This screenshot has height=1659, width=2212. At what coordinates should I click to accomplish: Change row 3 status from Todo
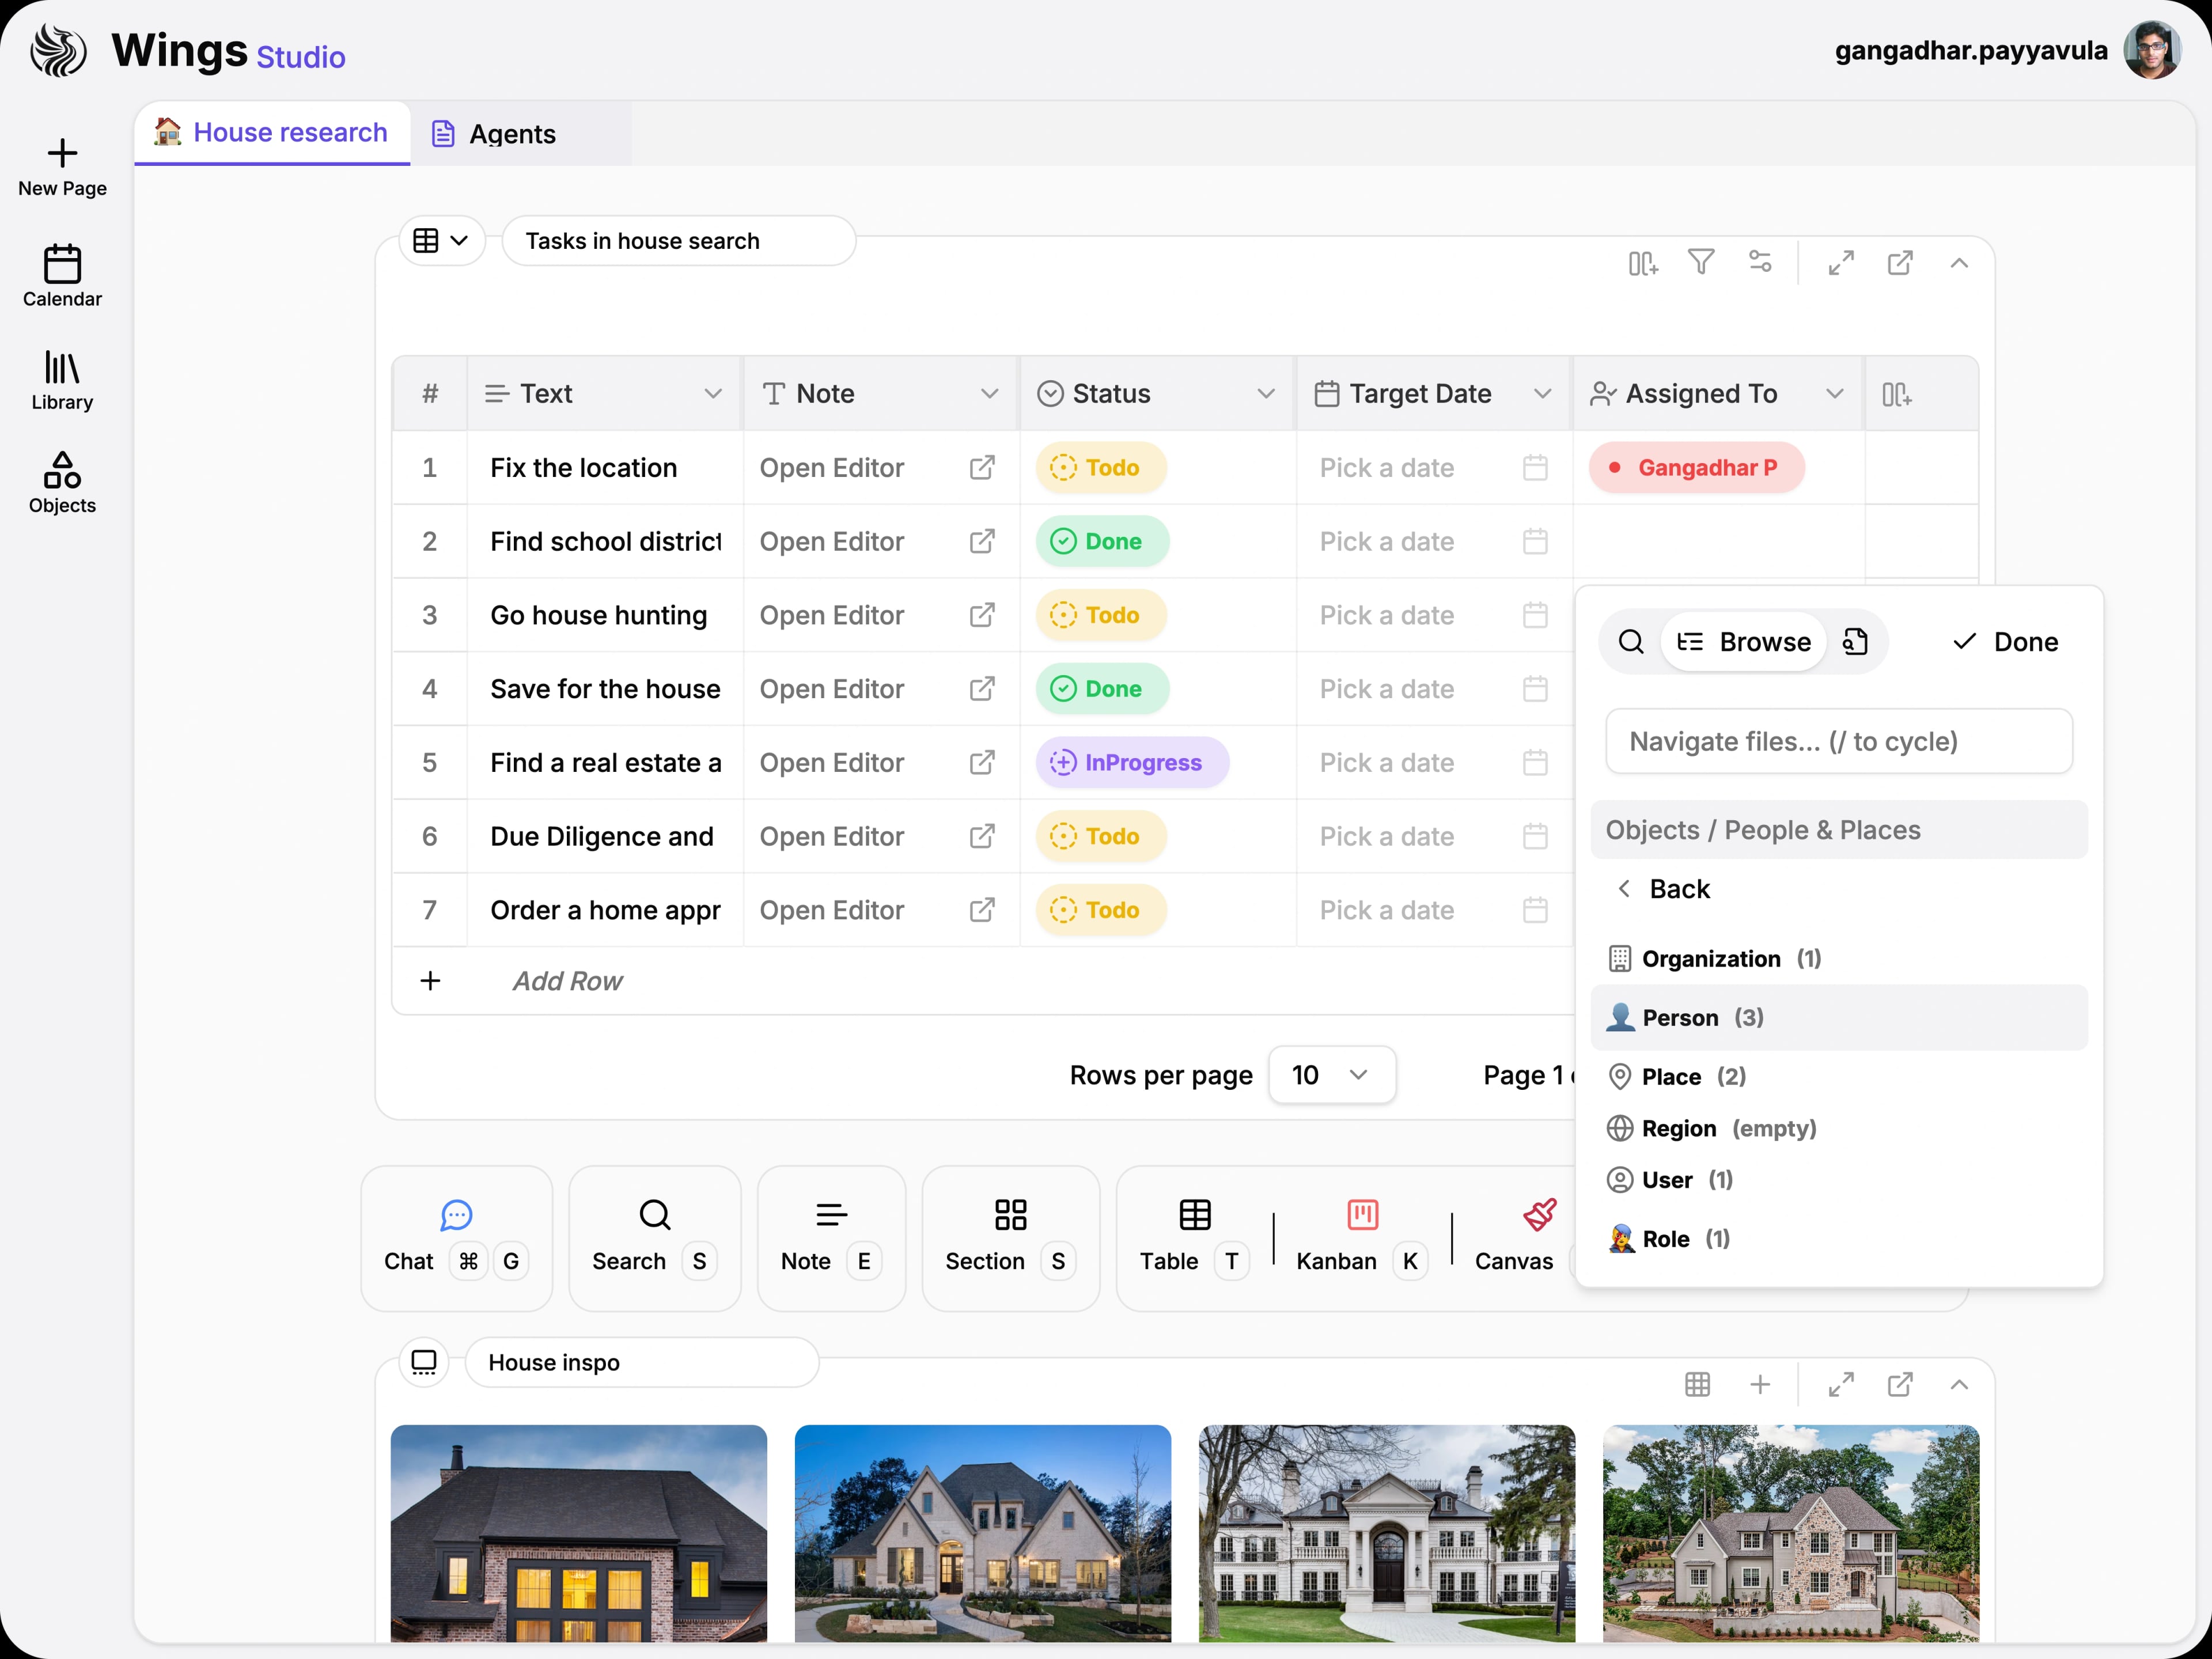[1099, 615]
